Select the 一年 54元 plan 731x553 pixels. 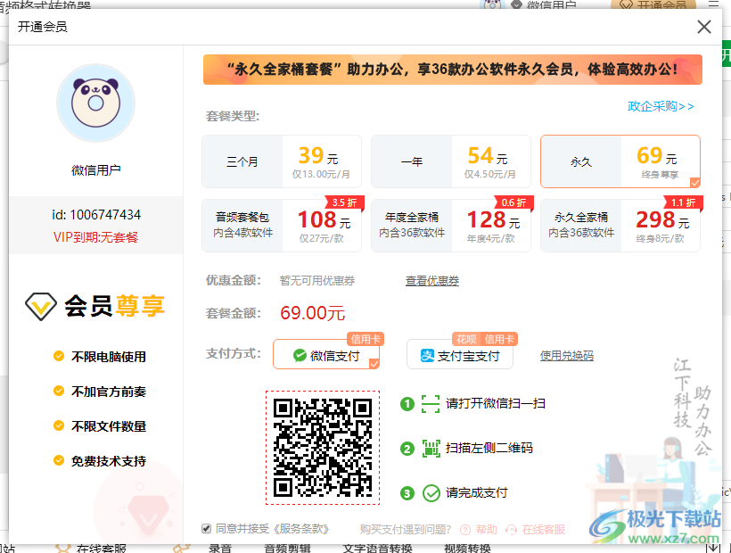coord(451,161)
